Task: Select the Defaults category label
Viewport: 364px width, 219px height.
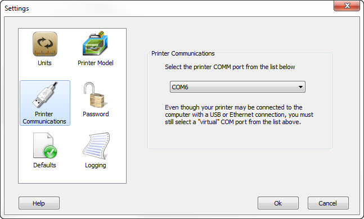Action: pos(44,165)
